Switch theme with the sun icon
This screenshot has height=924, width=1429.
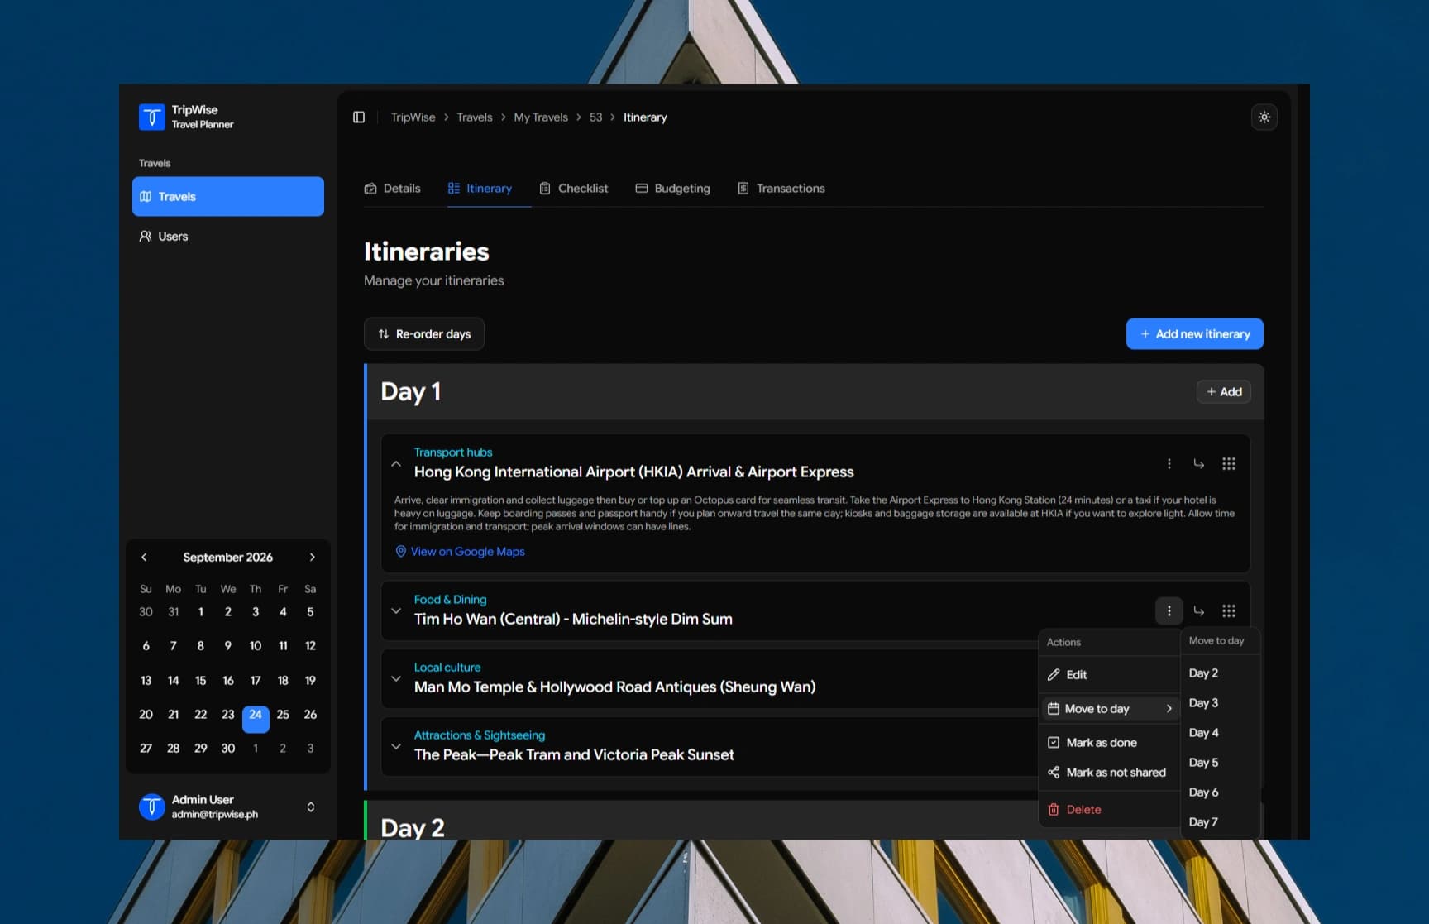[x=1264, y=117]
